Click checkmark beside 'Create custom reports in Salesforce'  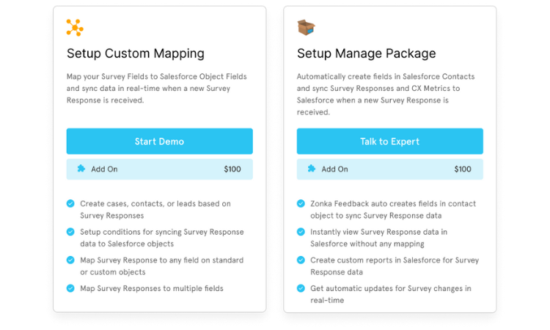click(301, 260)
